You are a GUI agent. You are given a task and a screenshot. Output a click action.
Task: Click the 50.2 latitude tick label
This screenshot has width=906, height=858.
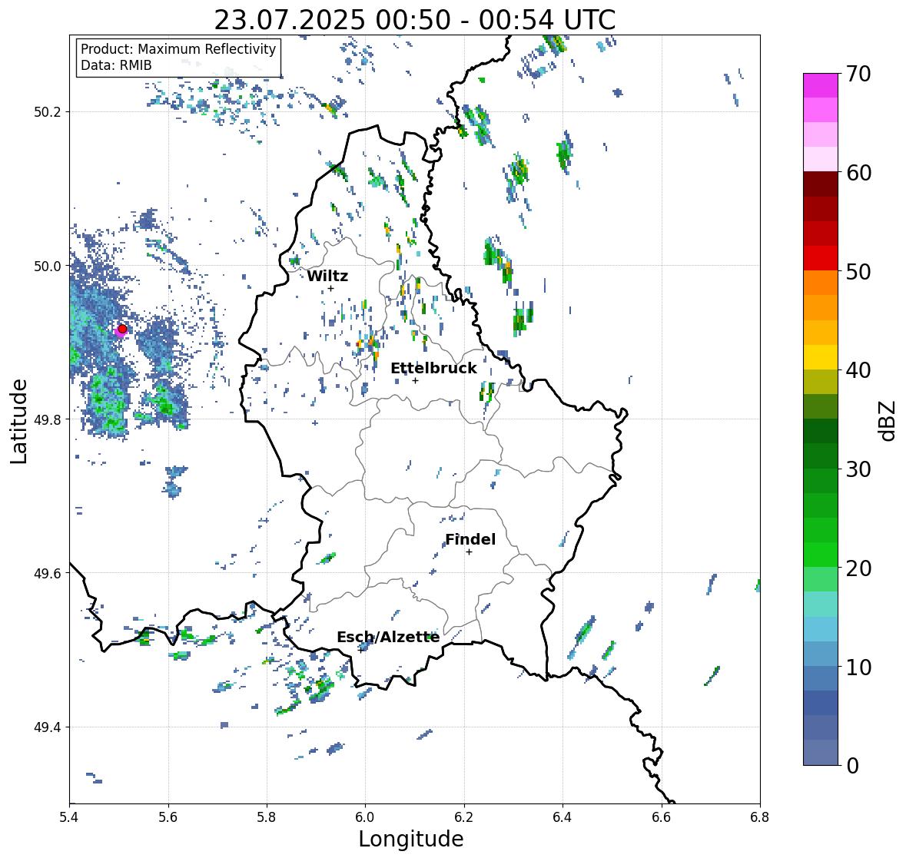48,112
